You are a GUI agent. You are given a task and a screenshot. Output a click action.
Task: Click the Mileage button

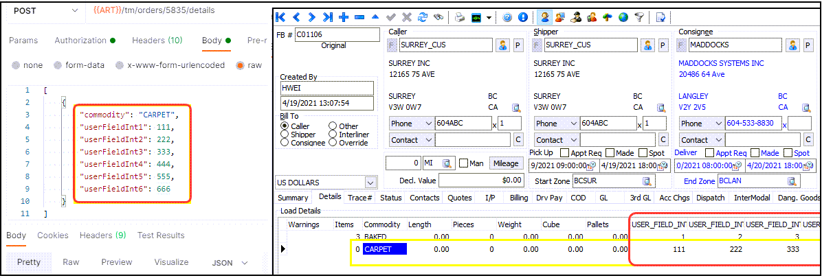point(504,163)
